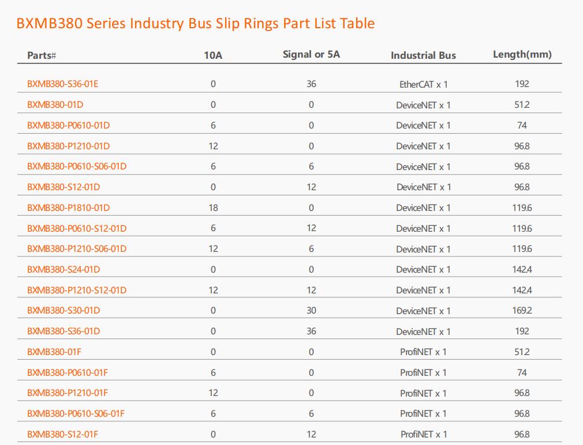Open the BXMB380-P1210-01F part link
This screenshot has width=583, height=445.
[x=68, y=393]
